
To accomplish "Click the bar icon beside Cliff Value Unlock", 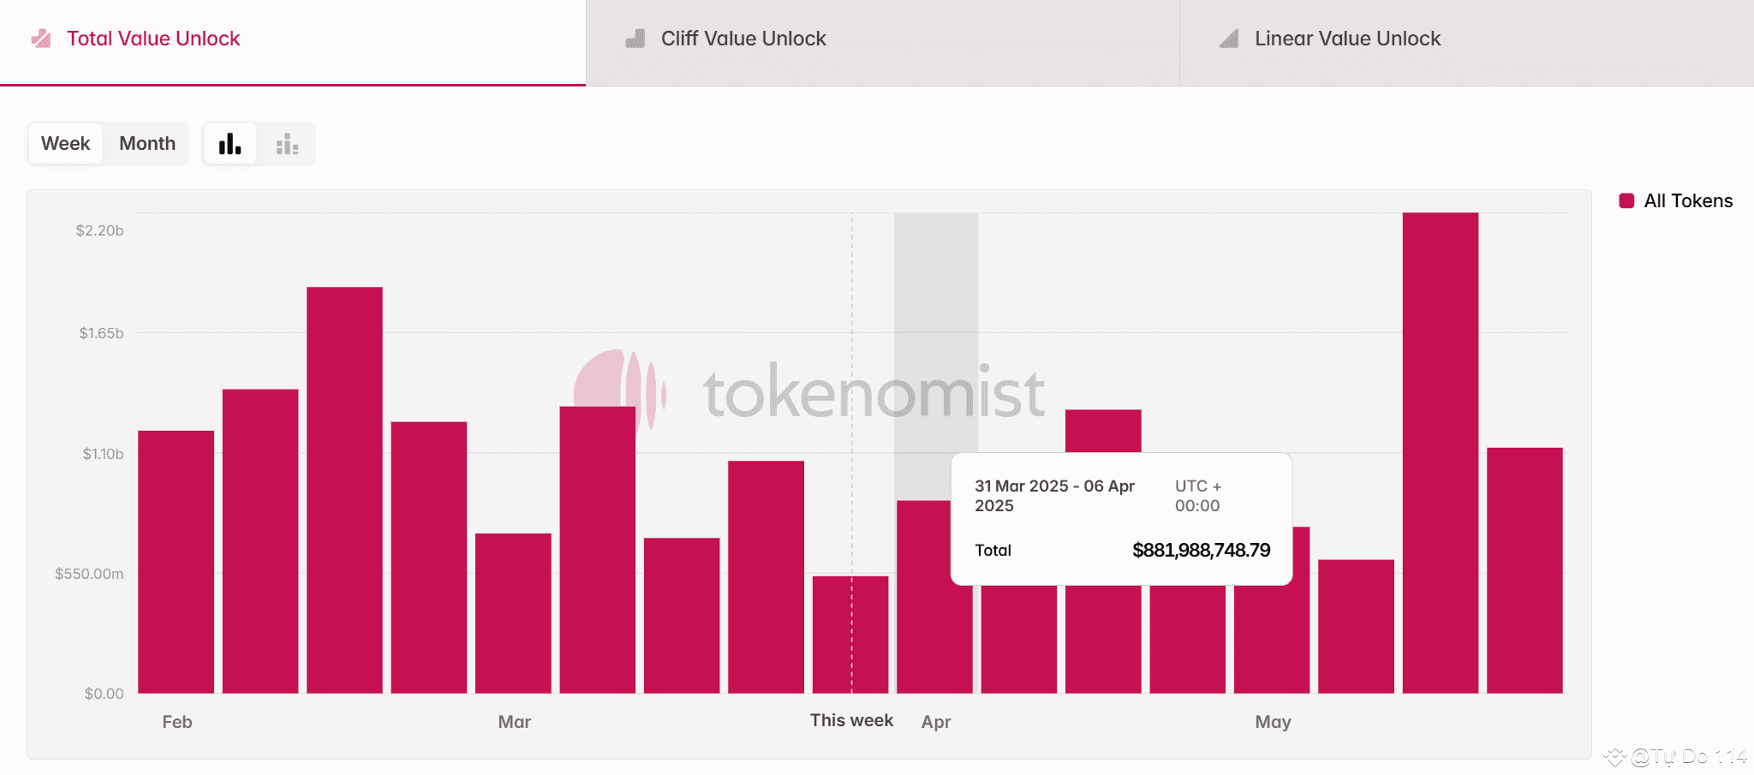I will 634,38.
